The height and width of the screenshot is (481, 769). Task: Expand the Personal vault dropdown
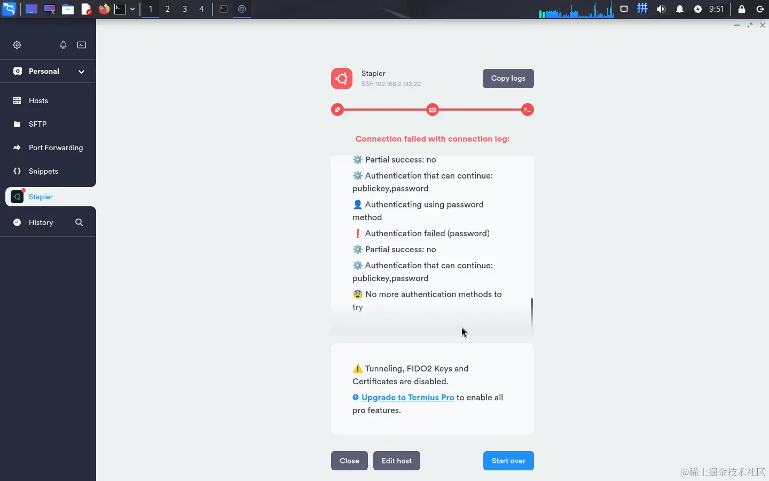click(81, 72)
